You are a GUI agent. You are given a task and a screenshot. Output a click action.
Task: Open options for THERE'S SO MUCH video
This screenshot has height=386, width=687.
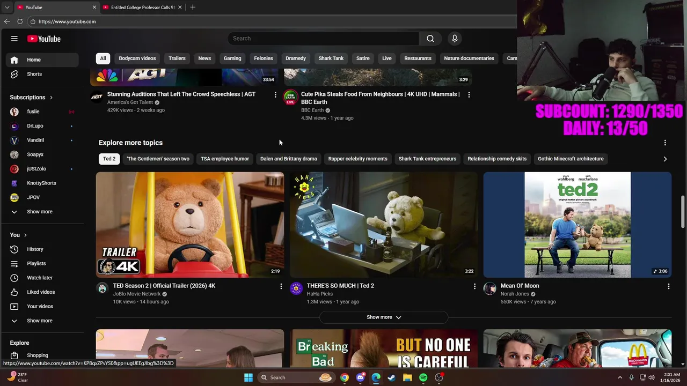tap(474, 287)
